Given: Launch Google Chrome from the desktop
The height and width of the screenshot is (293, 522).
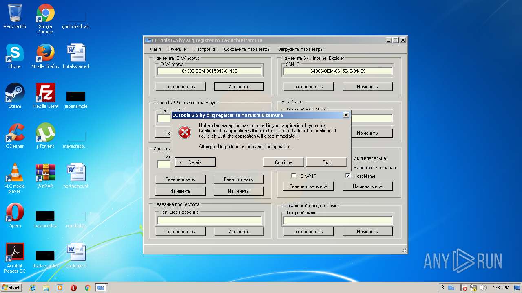Looking at the screenshot, I should [45, 19].
